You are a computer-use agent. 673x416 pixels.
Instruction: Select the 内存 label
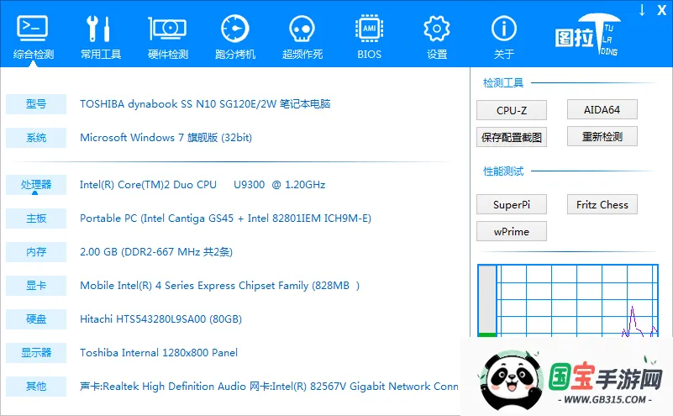pyautogui.click(x=36, y=252)
